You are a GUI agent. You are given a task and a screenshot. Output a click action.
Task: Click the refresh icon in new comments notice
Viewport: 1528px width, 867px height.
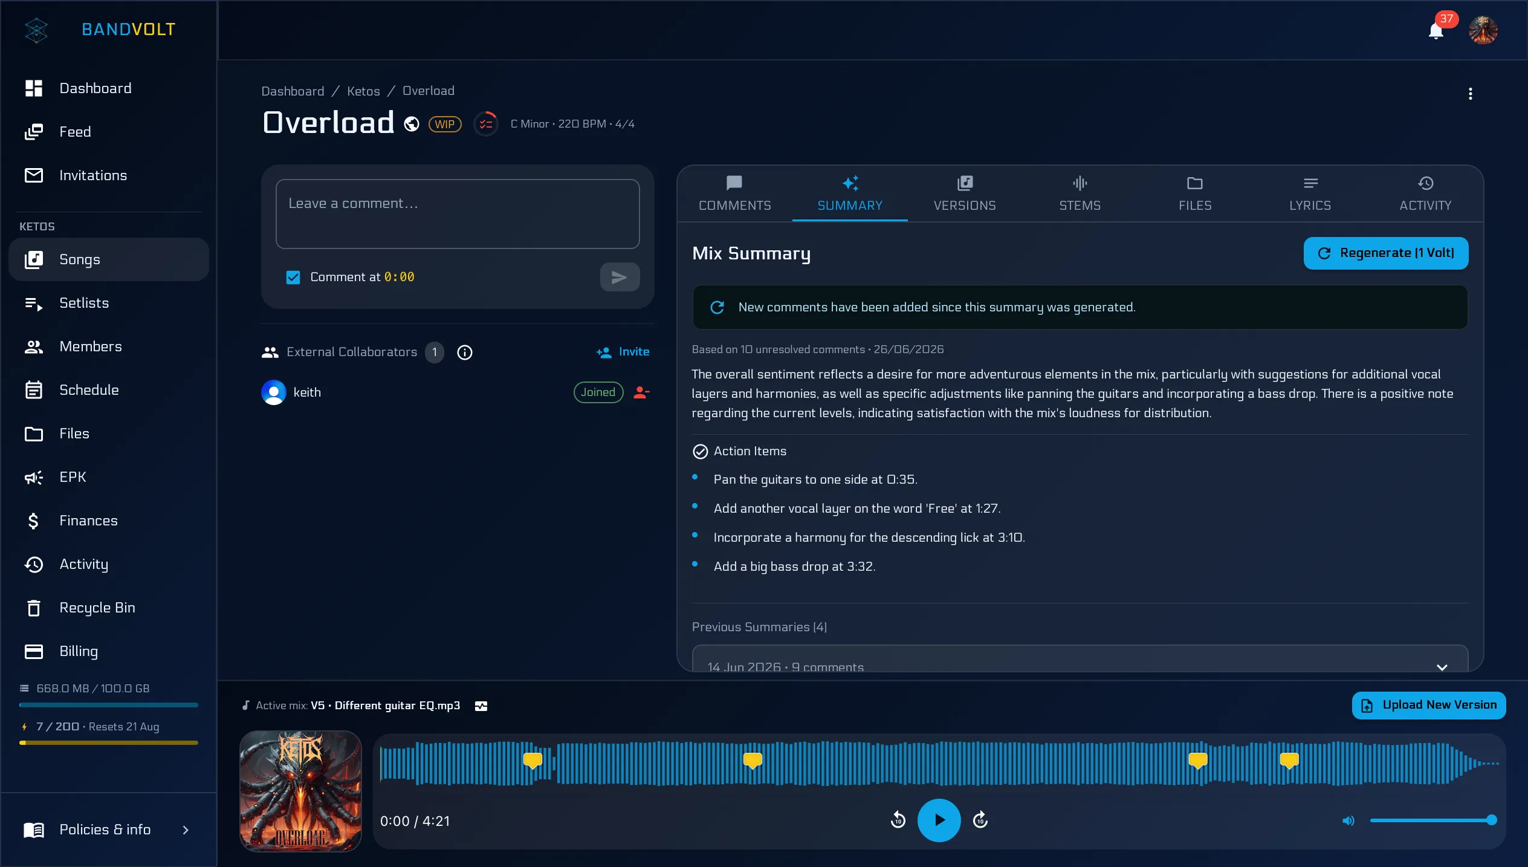[x=717, y=307]
